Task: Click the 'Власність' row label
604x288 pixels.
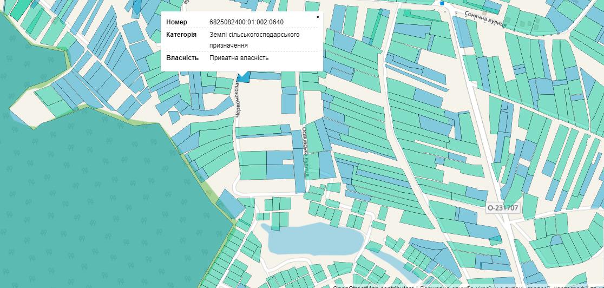Action: coord(182,58)
